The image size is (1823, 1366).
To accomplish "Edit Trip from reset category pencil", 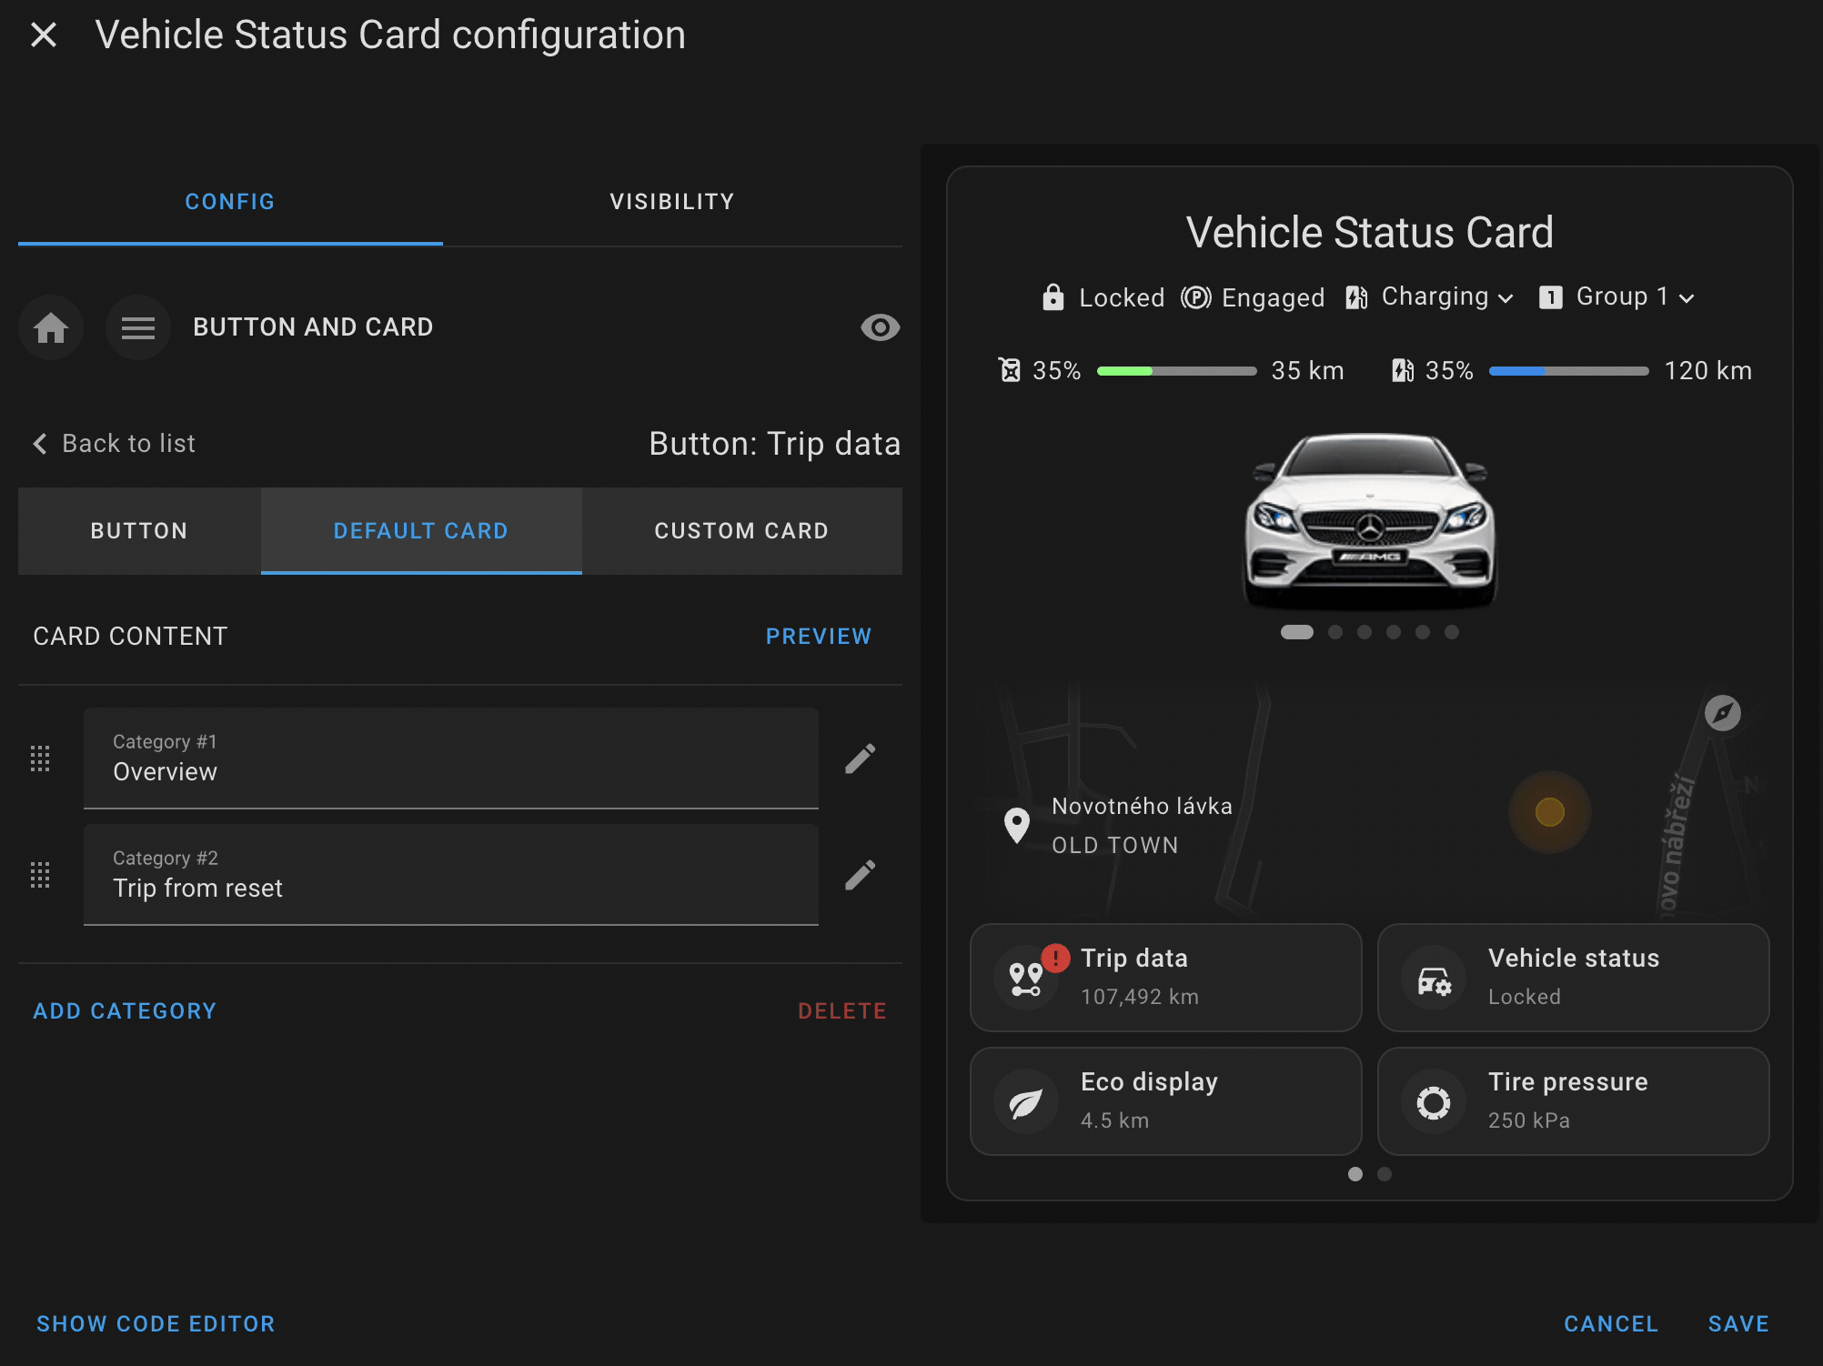I will [860, 875].
